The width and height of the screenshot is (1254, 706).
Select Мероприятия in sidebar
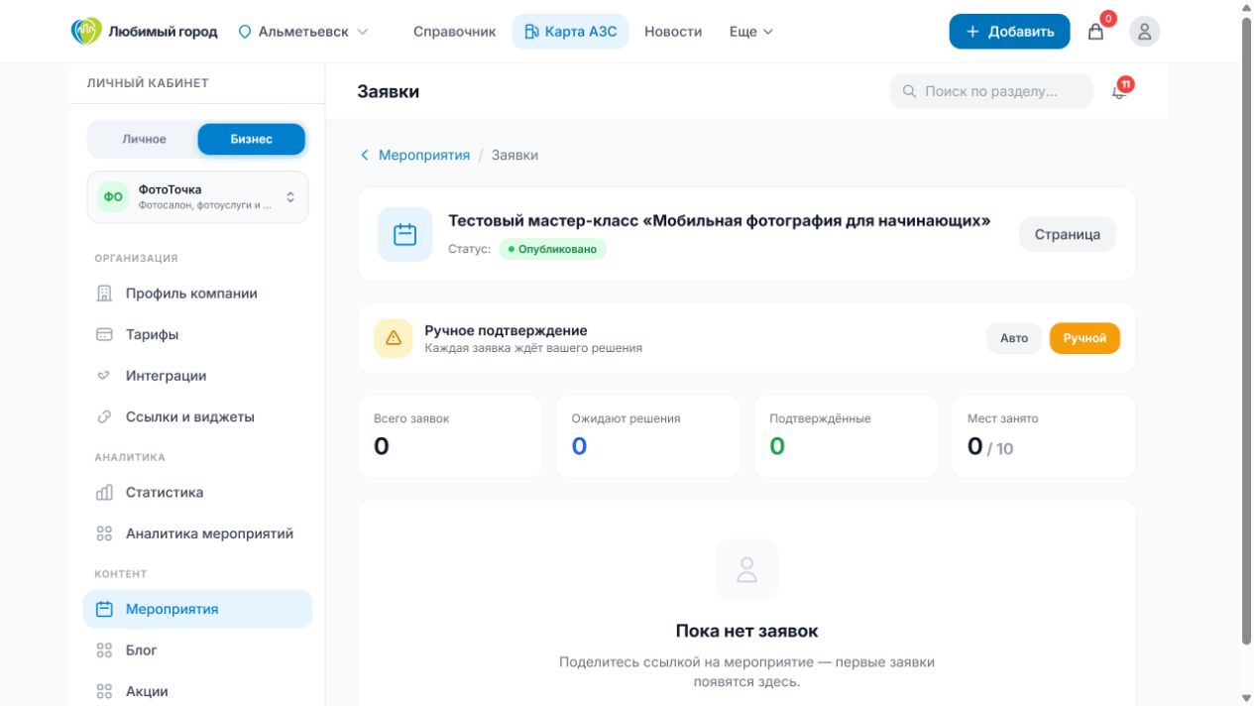[197, 609]
